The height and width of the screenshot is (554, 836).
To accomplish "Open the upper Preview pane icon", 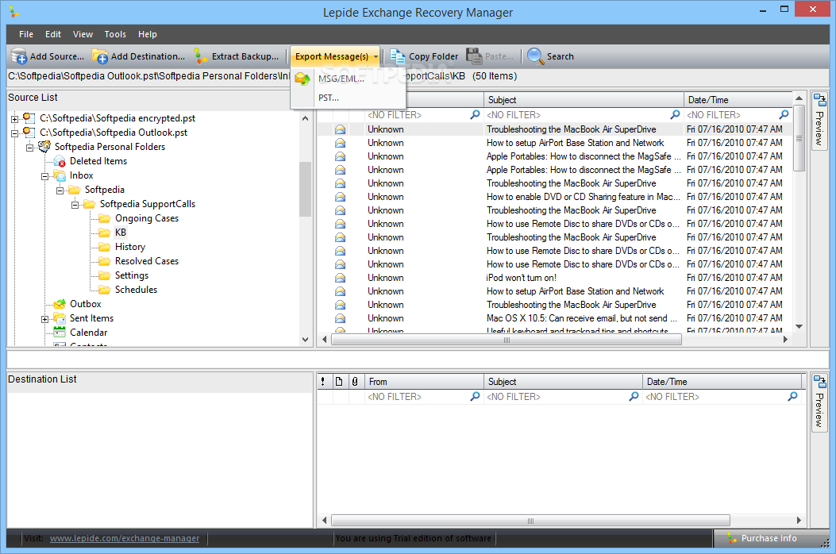I will (819, 99).
